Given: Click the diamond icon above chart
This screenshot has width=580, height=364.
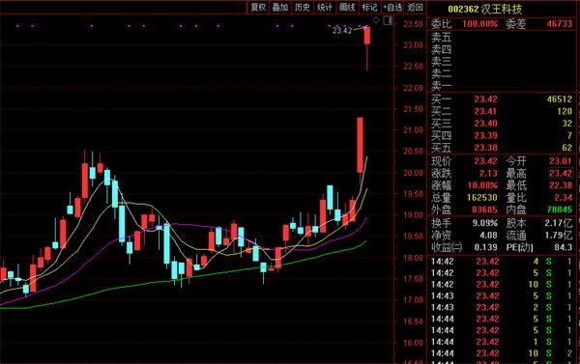Looking at the screenshot, I should (376, 20).
